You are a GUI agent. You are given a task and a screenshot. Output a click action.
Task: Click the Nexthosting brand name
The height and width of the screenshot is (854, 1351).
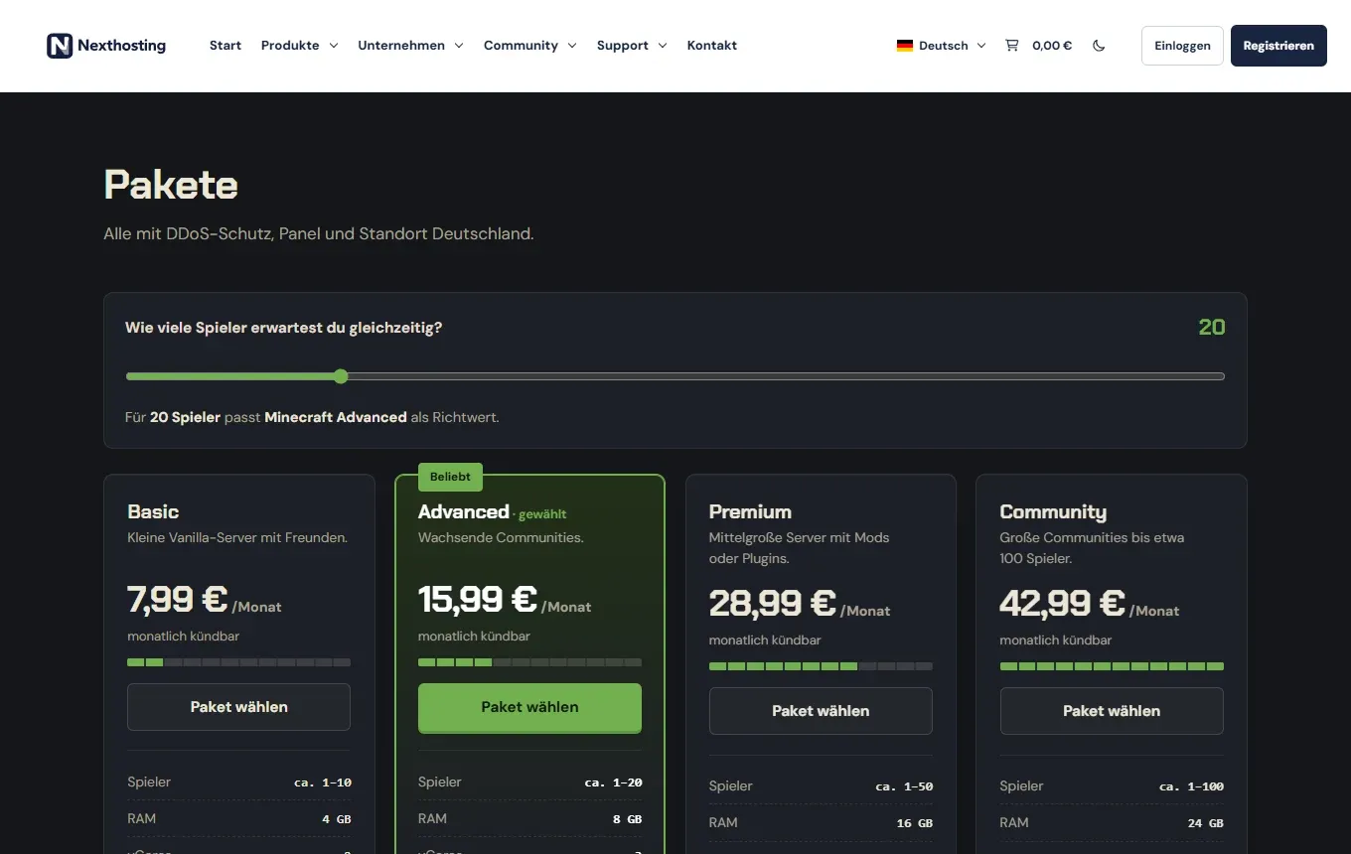[x=121, y=46]
